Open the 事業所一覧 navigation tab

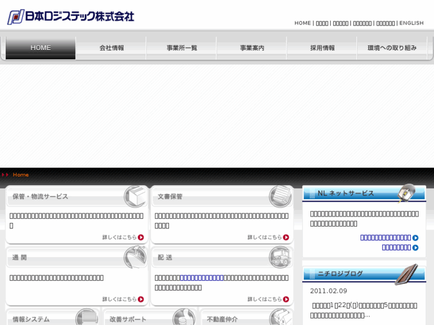[182, 48]
